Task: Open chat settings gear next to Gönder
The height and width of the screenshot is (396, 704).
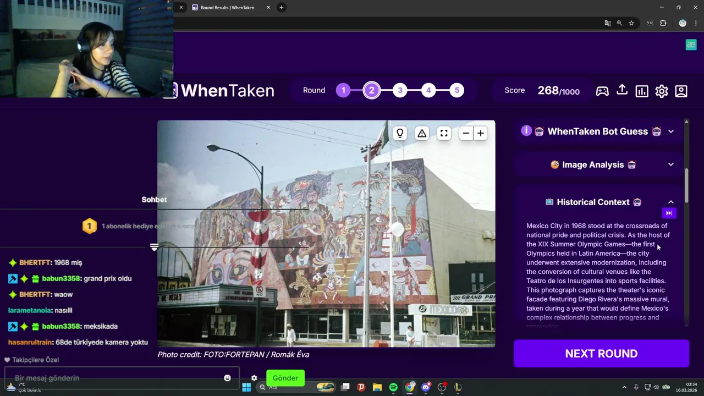Action: 254,378
